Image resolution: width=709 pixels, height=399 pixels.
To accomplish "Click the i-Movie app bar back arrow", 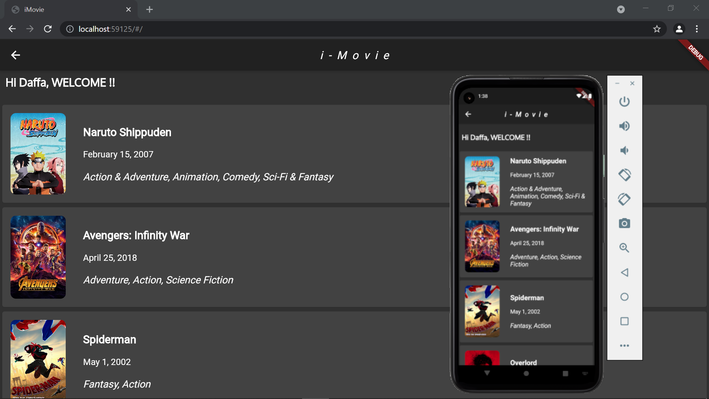I will click(x=16, y=55).
